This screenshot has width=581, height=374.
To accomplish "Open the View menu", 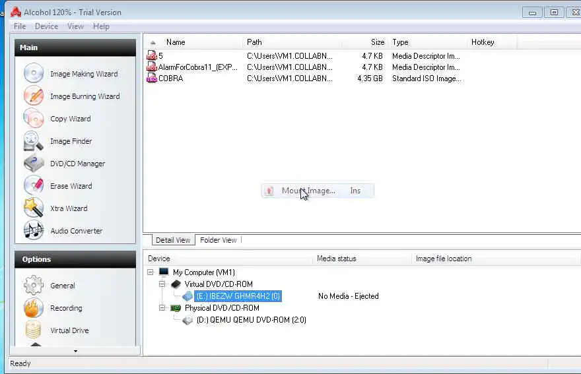I will point(75,26).
